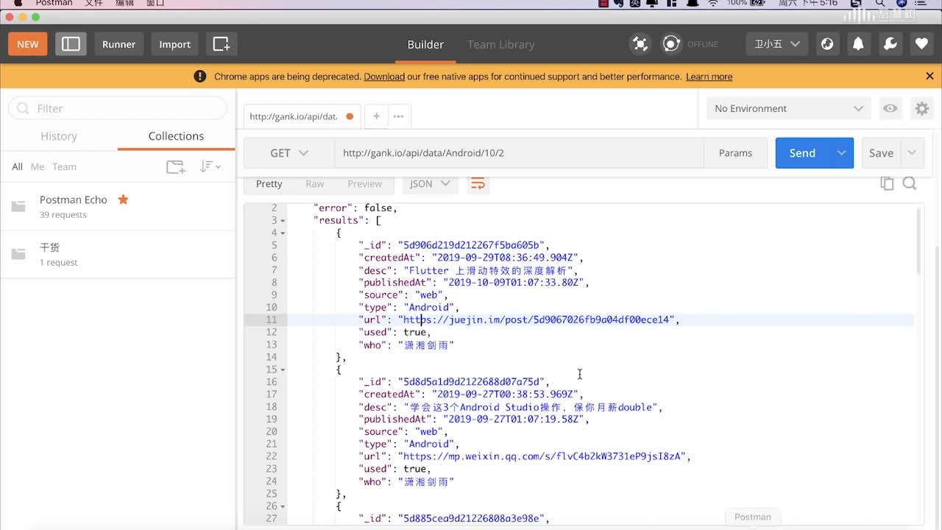Open manage environments gear icon
The height and width of the screenshot is (530, 942).
[921, 108]
